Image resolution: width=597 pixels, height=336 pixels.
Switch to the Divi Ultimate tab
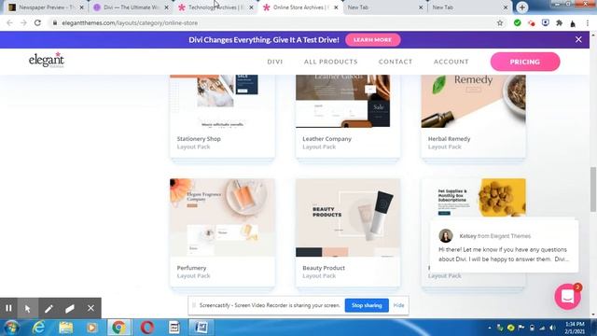coord(131,7)
